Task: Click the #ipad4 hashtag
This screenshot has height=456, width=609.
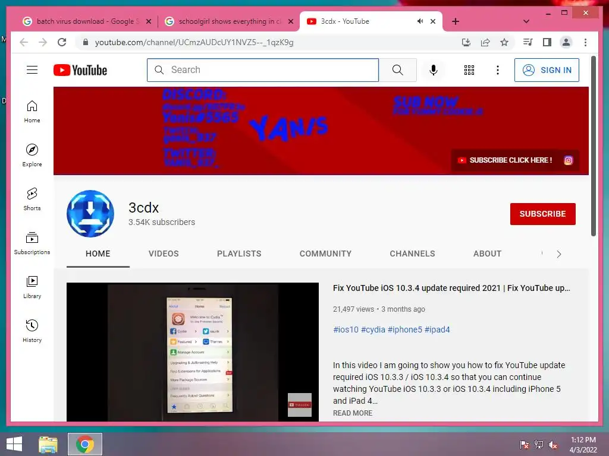Action: click(x=437, y=330)
